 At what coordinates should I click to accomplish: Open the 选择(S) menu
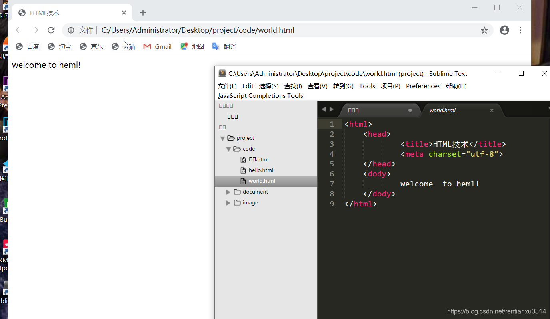269,86
